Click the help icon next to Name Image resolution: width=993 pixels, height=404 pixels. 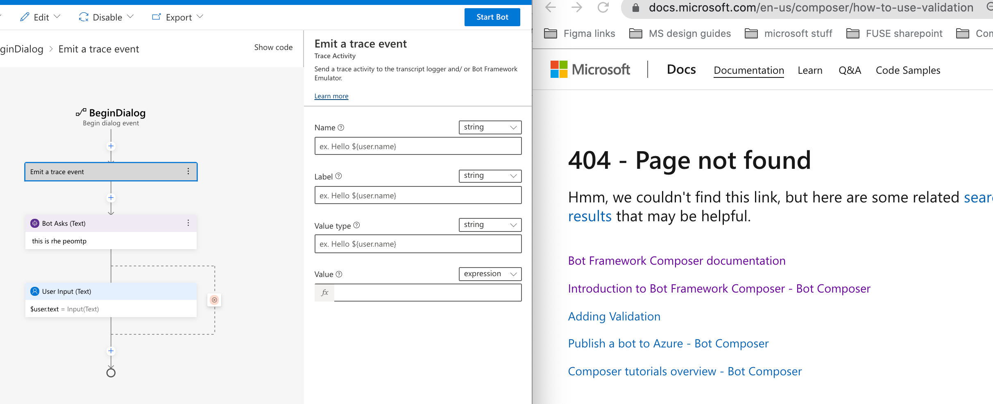[341, 127]
